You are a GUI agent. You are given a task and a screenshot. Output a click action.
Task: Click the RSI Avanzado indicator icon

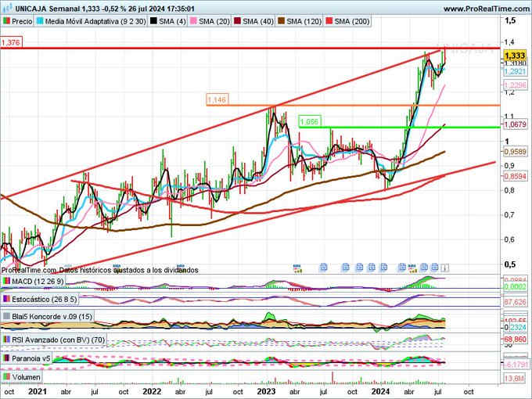click(x=6, y=340)
